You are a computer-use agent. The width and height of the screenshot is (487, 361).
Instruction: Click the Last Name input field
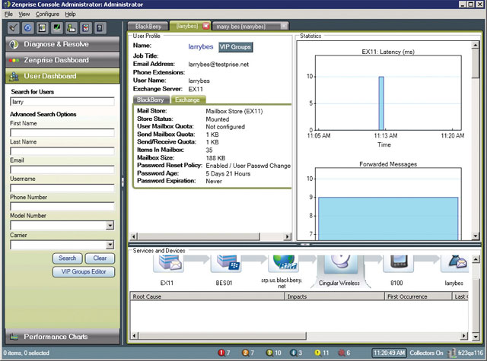point(62,151)
